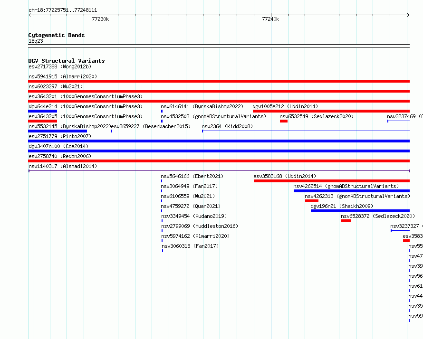Click the full-width blue bar under dgv3407n100
The height and width of the screenshot is (339, 423).
(219, 151)
